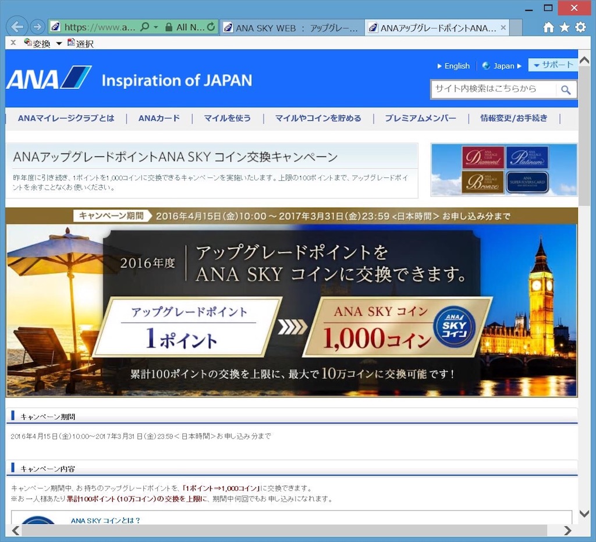Click horizontal scrollbar right arrow
This screenshot has height=542, width=596.
(567, 530)
